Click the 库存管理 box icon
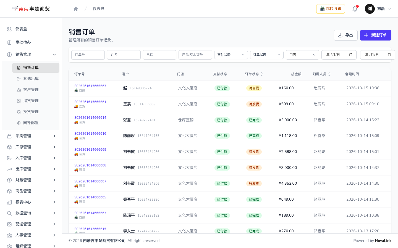This screenshot has height=248, width=398. 9,147
